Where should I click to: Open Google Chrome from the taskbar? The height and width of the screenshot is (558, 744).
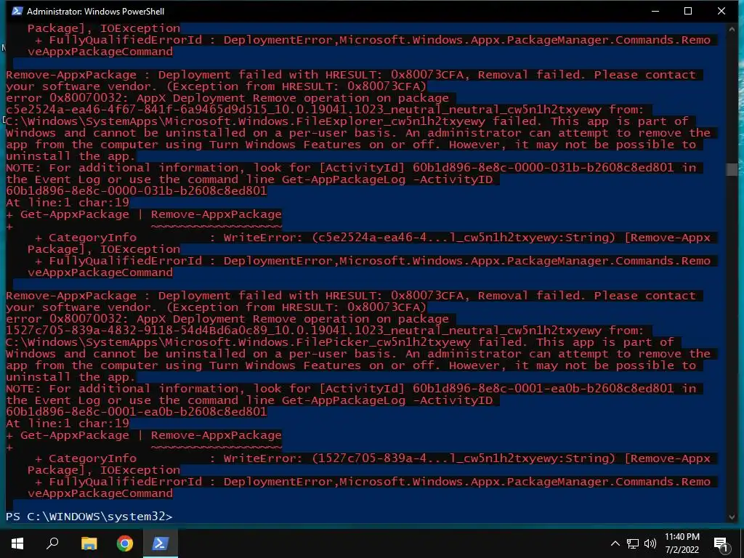[x=125, y=543]
